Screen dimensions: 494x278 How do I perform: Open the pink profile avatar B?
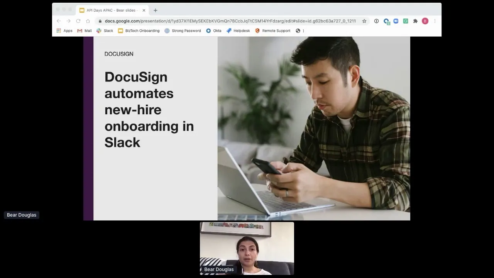pyautogui.click(x=425, y=21)
